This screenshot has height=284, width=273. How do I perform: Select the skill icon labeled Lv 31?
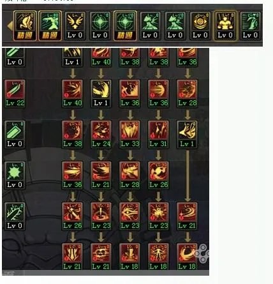pos(158,134)
